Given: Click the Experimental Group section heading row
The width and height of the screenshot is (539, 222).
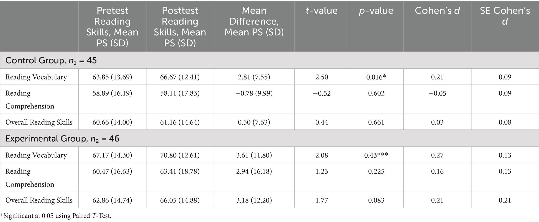Looking at the screenshot, I should (62, 139).
